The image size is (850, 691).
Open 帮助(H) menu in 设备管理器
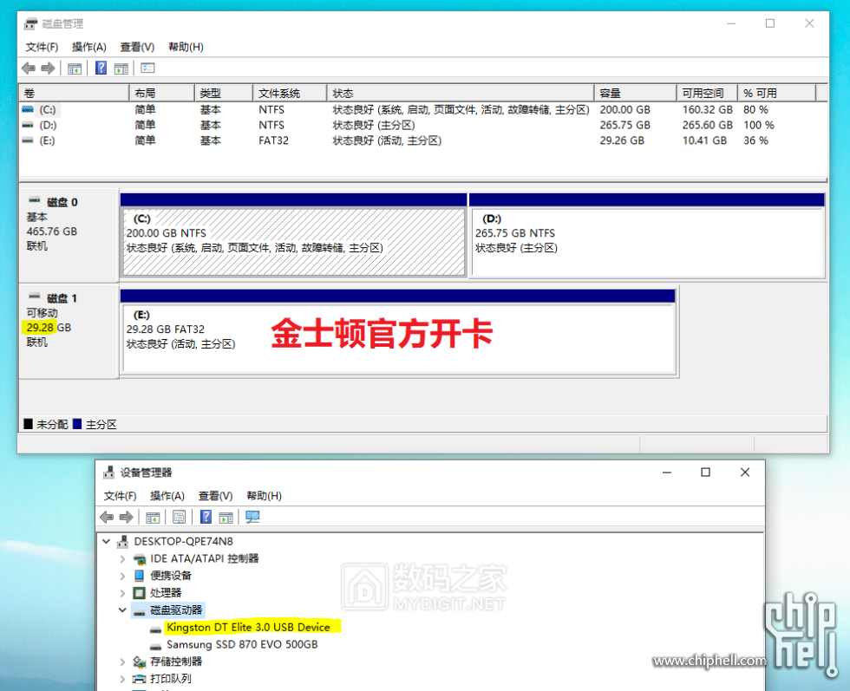[264, 496]
